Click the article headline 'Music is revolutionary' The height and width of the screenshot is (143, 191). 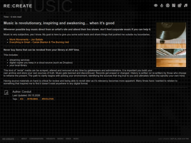(59, 23)
